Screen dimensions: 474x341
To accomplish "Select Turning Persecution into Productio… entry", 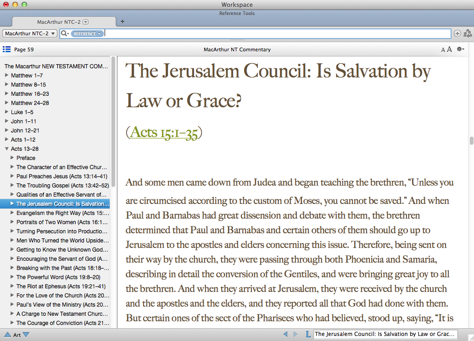I will coord(62,231).
